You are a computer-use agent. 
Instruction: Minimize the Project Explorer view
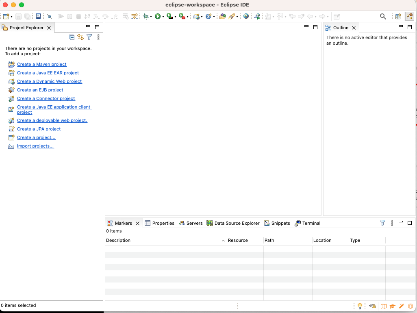pyautogui.click(x=88, y=26)
